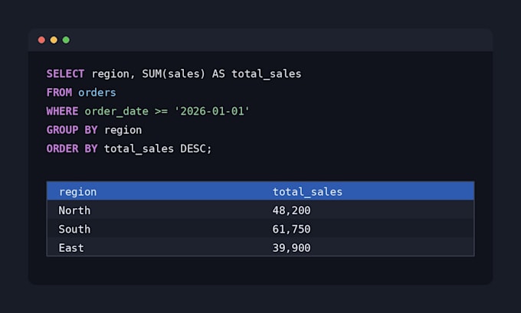
Task: Click the green maximize window dot
Action: coord(66,40)
